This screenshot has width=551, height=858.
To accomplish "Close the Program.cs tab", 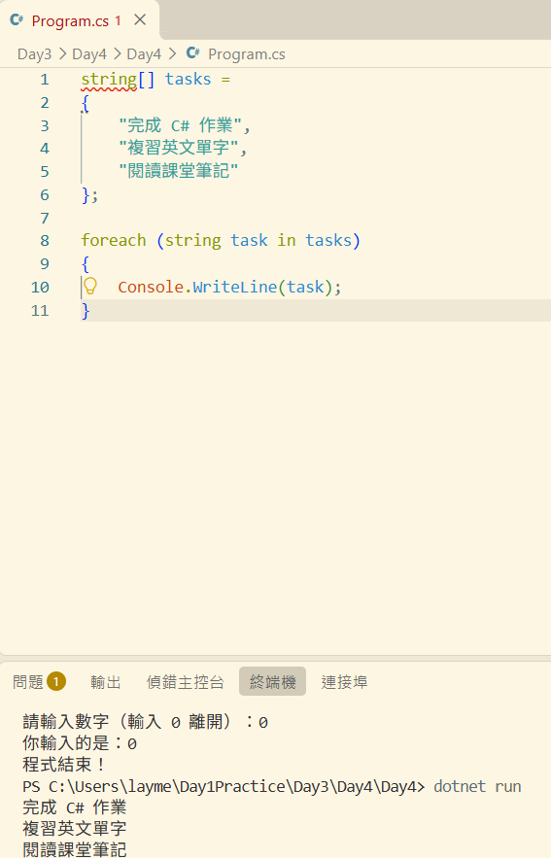I will 140,20.
